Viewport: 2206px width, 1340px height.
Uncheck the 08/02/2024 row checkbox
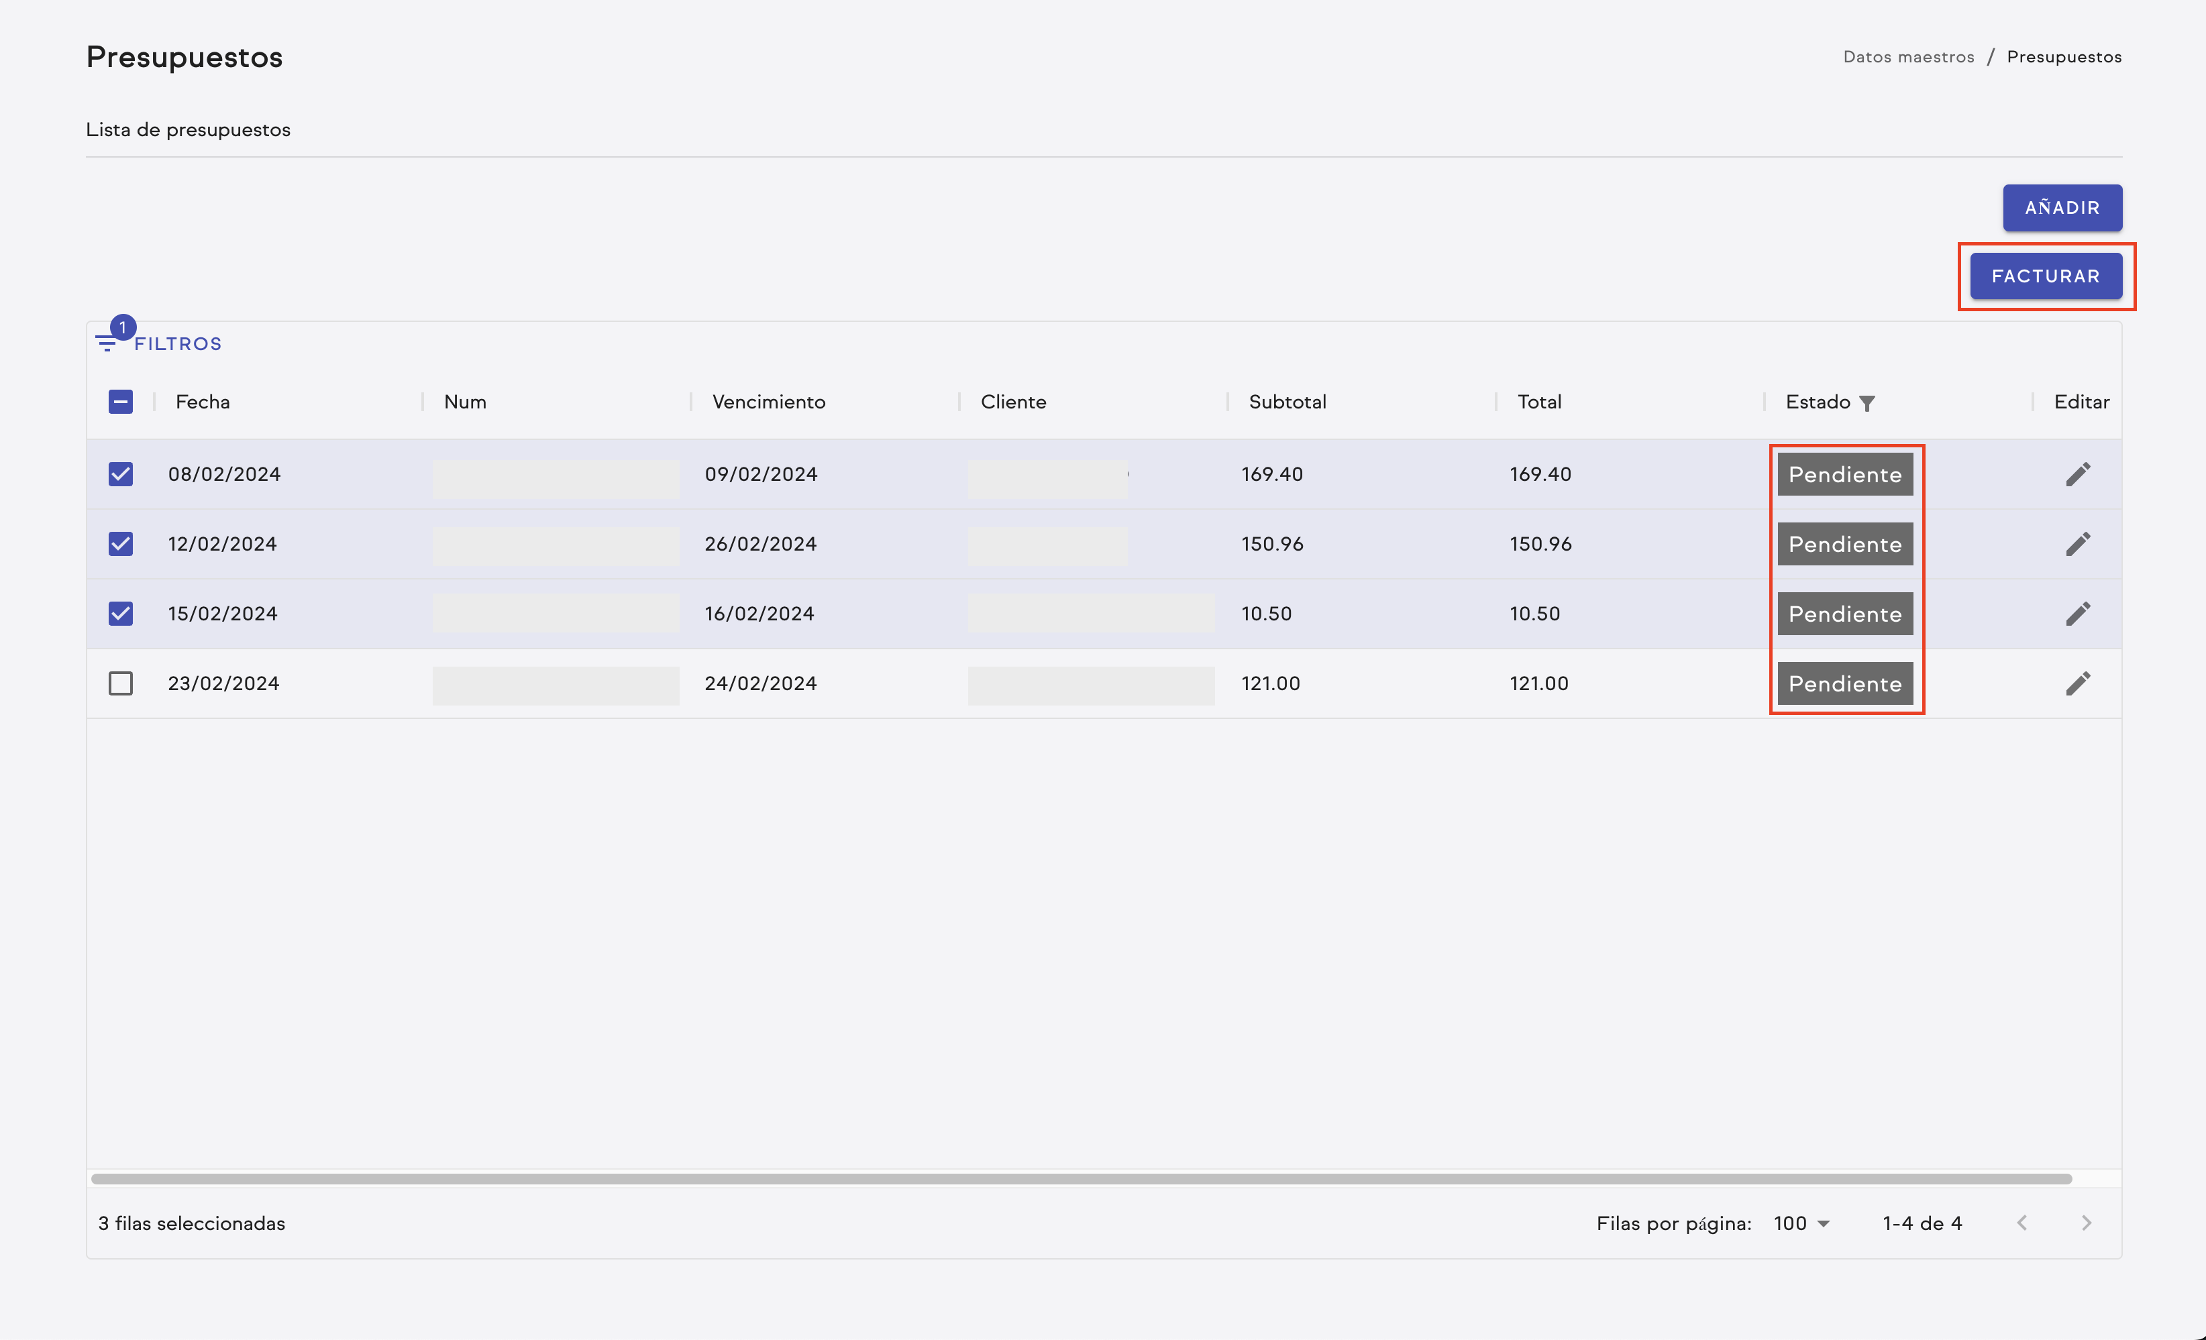click(x=121, y=473)
